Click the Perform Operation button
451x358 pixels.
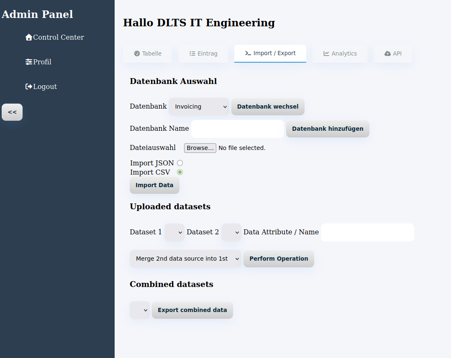click(x=279, y=259)
